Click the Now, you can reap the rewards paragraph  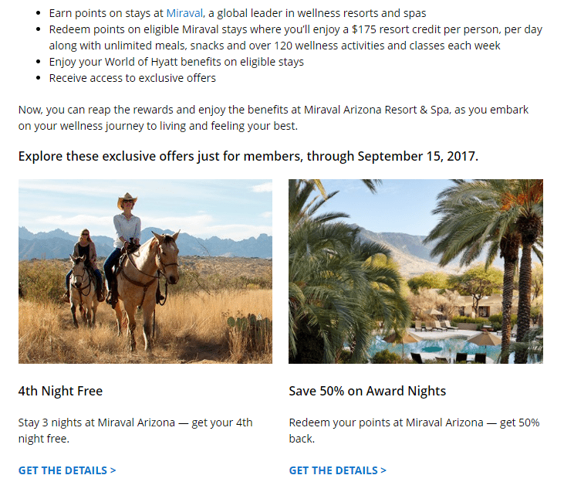click(x=273, y=117)
